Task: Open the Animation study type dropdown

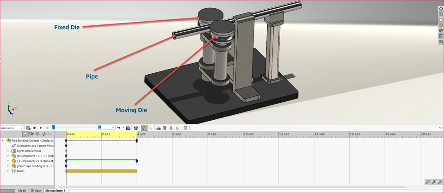Action: [x=12, y=128]
